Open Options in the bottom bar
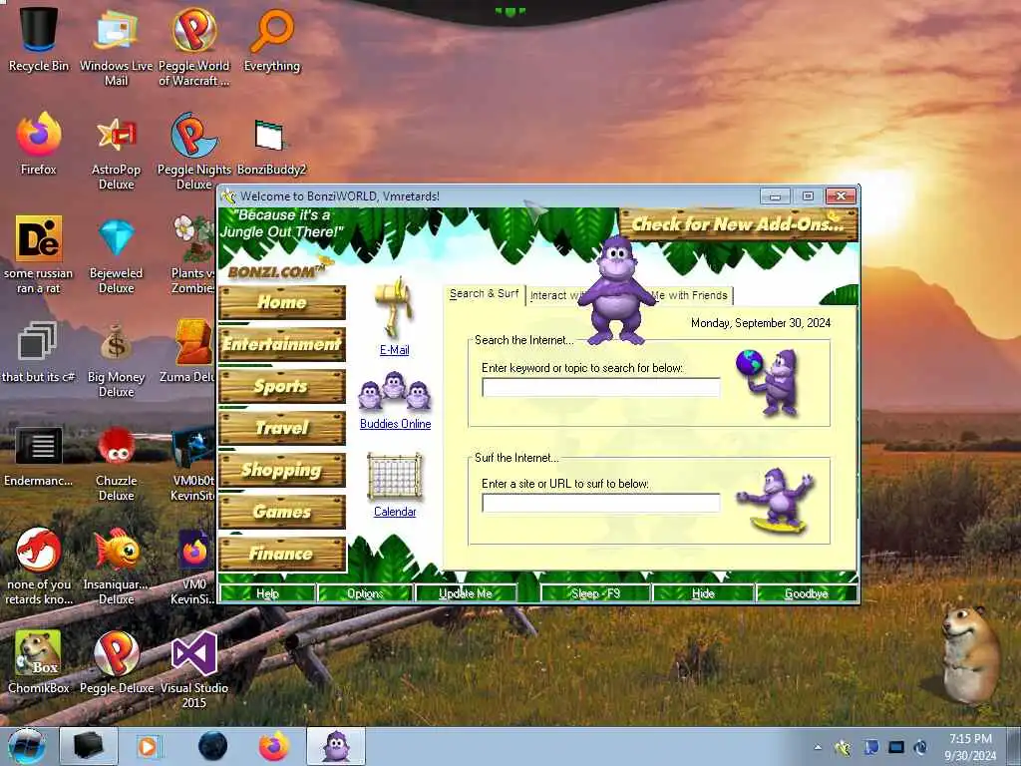The width and height of the screenshot is (1021, 766). coord(365,593)
